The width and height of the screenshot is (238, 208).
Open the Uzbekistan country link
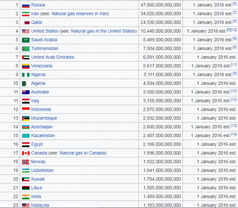(42, 170)
